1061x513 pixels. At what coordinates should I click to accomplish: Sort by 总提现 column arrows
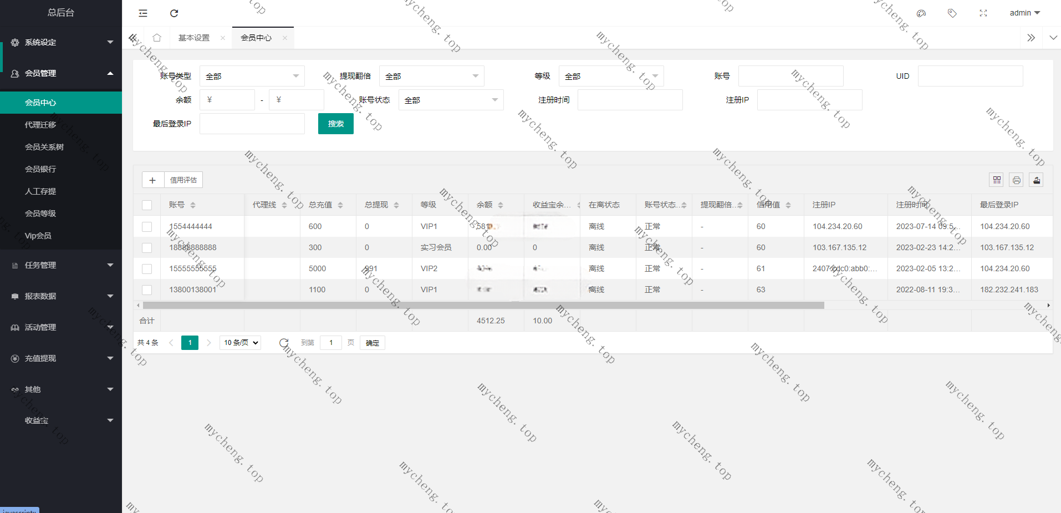[x=396, y=205]
